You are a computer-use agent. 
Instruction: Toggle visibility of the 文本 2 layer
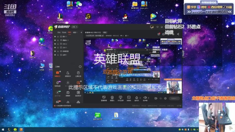[55, 44]
